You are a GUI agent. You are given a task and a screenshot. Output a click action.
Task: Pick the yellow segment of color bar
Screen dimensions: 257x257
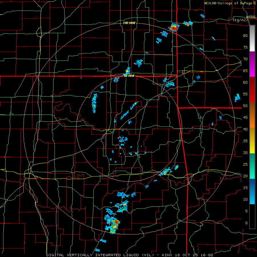click(x=252, y=140)
